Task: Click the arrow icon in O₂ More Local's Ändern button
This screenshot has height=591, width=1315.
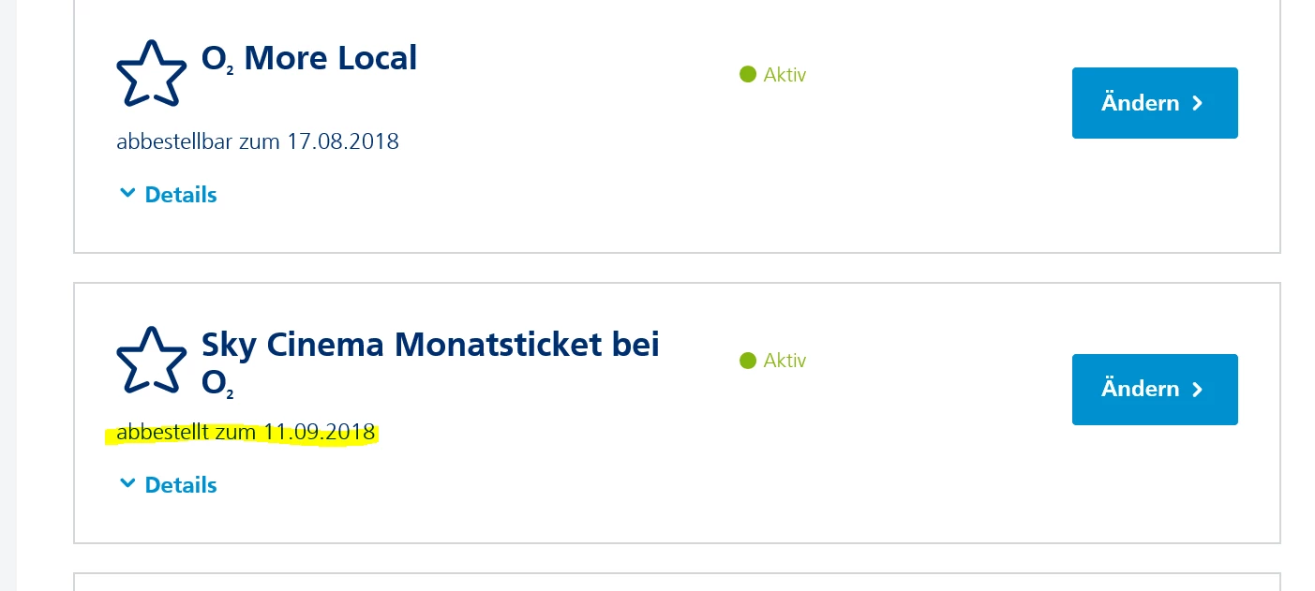Action: coord(1197,103)
